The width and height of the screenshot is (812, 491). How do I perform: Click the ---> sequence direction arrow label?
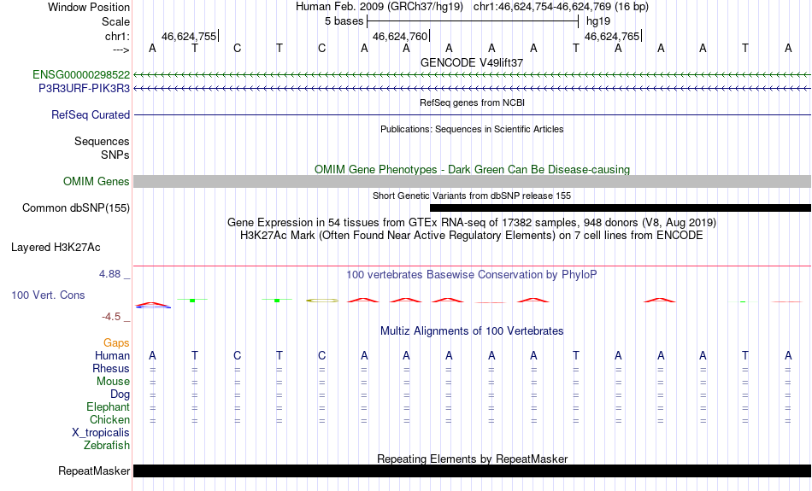point(121,50)
